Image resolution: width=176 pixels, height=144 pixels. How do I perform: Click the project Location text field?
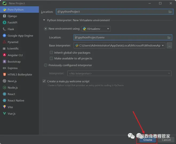point(115,12)
